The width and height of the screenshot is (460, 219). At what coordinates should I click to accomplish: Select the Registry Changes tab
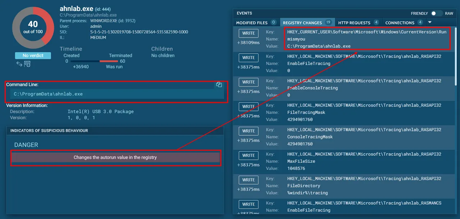pyautogui.click(x=307, y=23)
